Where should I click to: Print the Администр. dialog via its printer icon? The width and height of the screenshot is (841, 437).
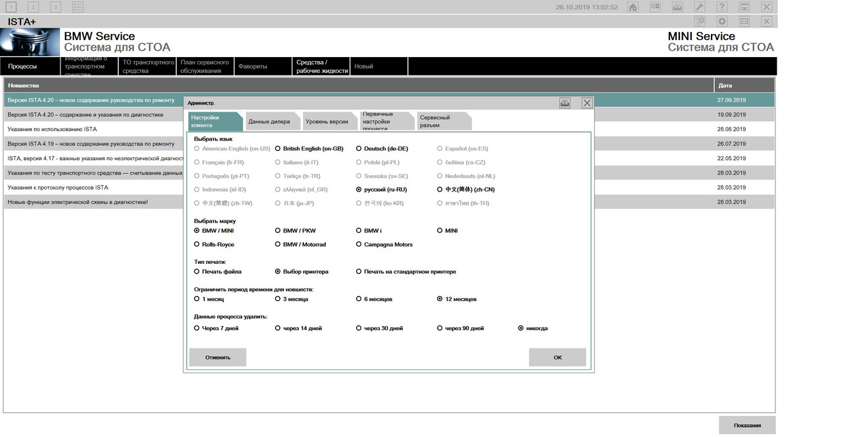pos(565,103)
